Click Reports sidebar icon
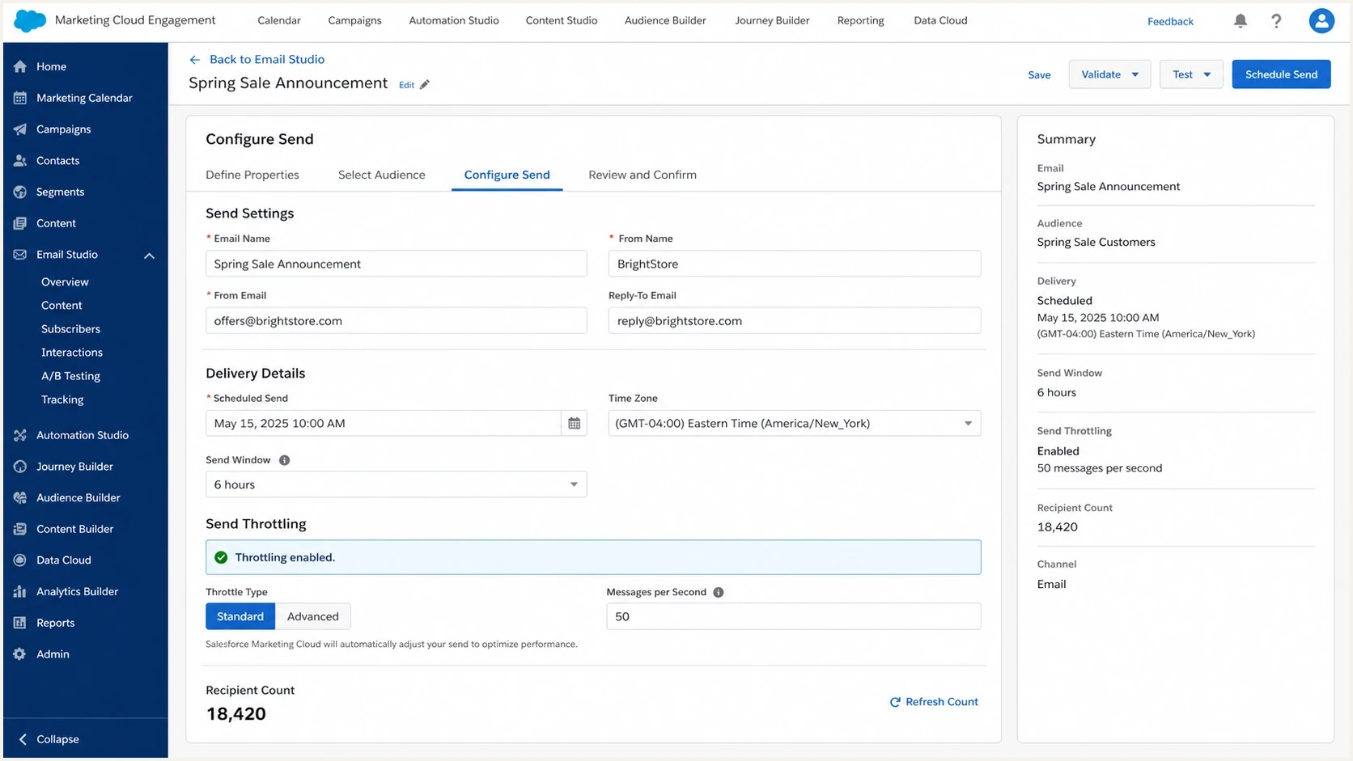This screenshot has width=1353, height=761. (x=20, y=623)
